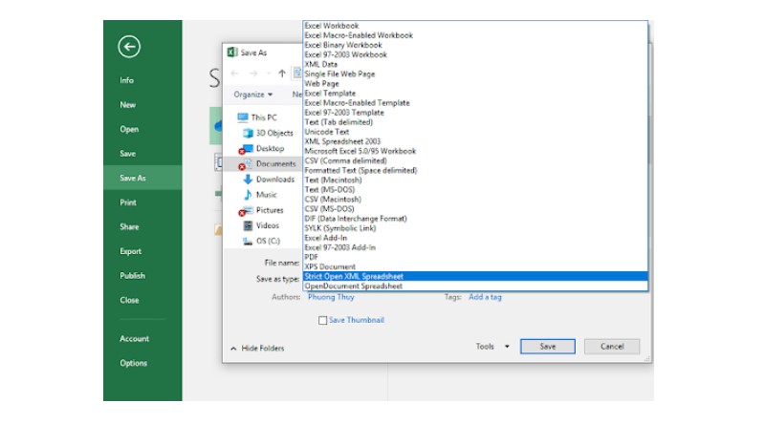
Task: Select This PC in folder tree
Action: coord(256,117)
